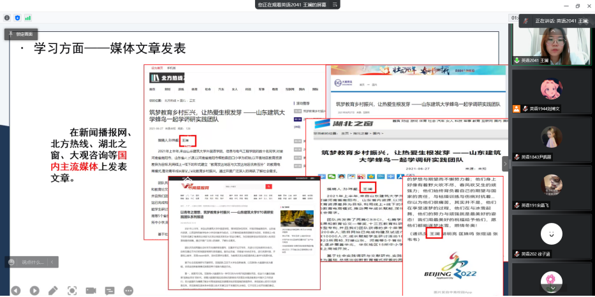Check the green network signal icon
This screenshot has height=297, width=595.
pos(28,17)
